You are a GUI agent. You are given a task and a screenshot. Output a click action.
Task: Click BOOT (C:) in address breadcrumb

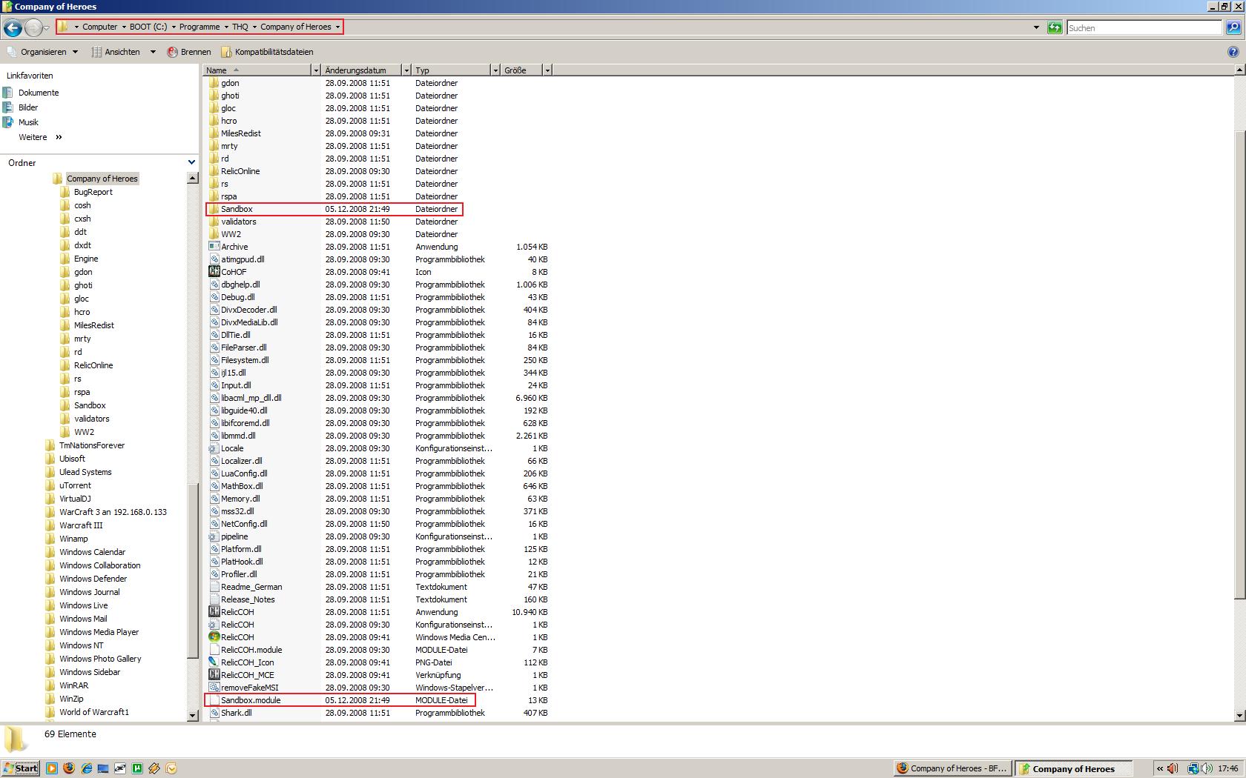148,27
